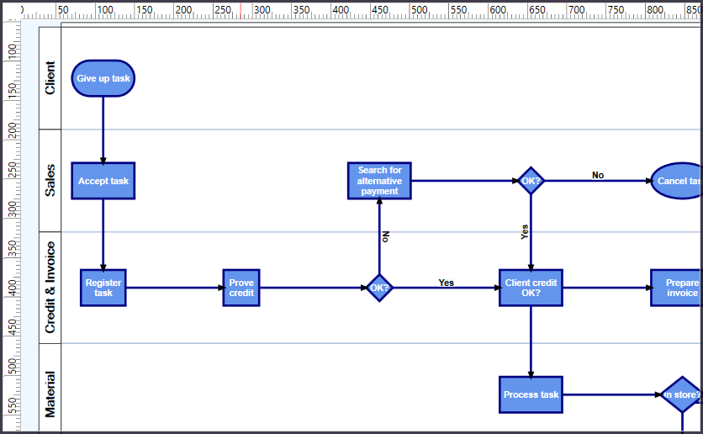Click the 'Client credit OK?' box
Viewport: 703px width, 434px height.
click(531, 288)
